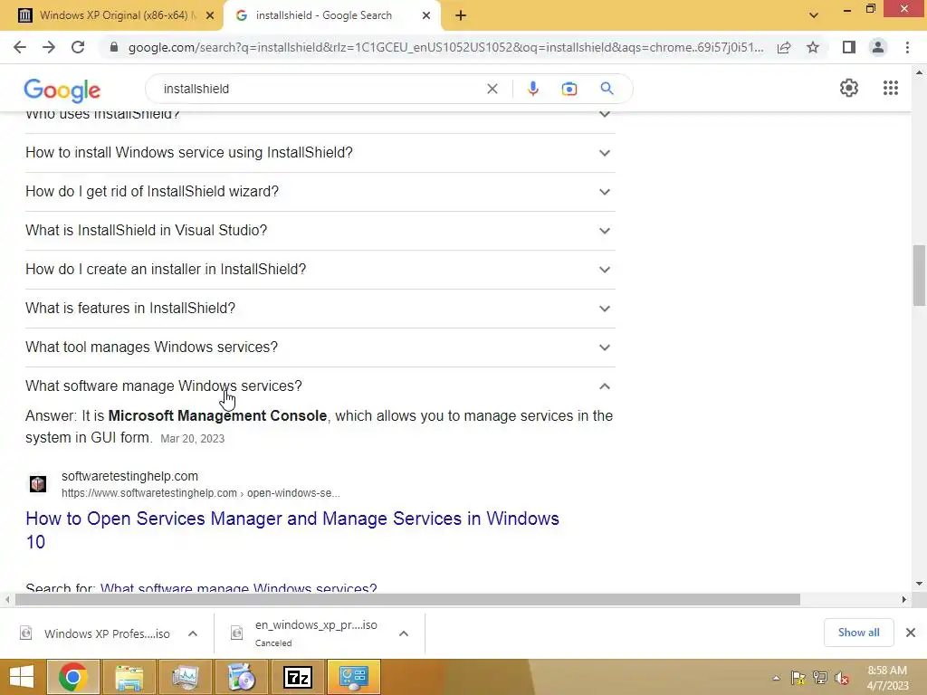Click the network tray icon
The height and width of the screenshot is (695, 927).
[x=820, y=678]
